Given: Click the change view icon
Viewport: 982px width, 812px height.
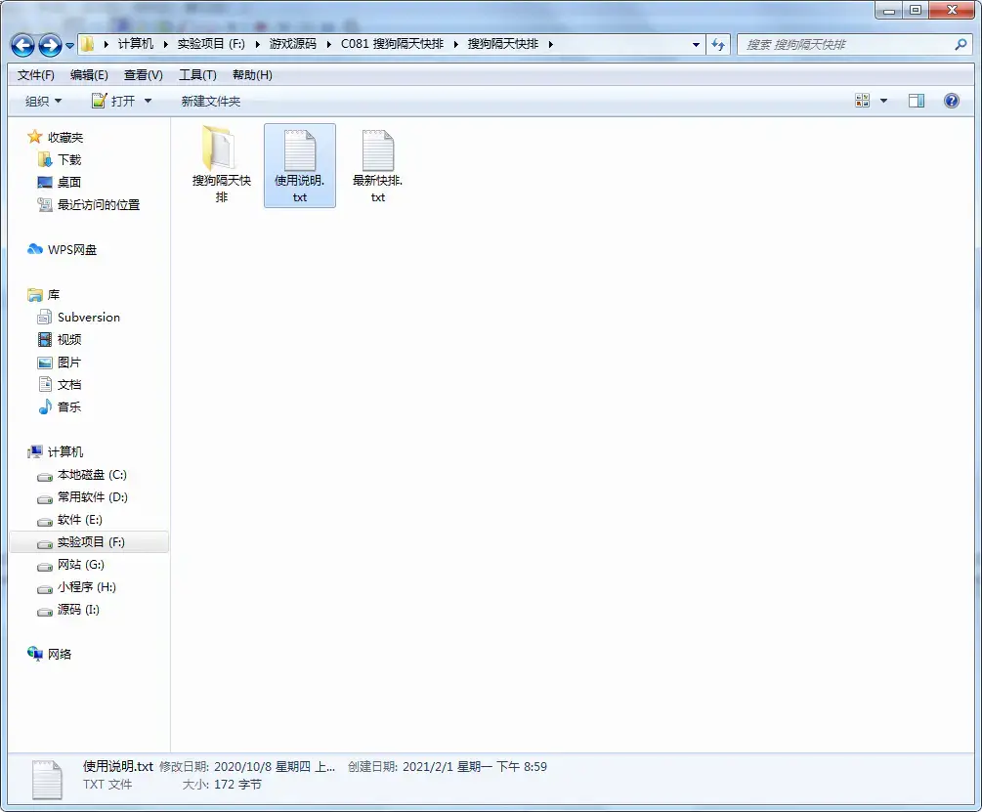Looking at the screenshot, I should (x=863, y=101).
